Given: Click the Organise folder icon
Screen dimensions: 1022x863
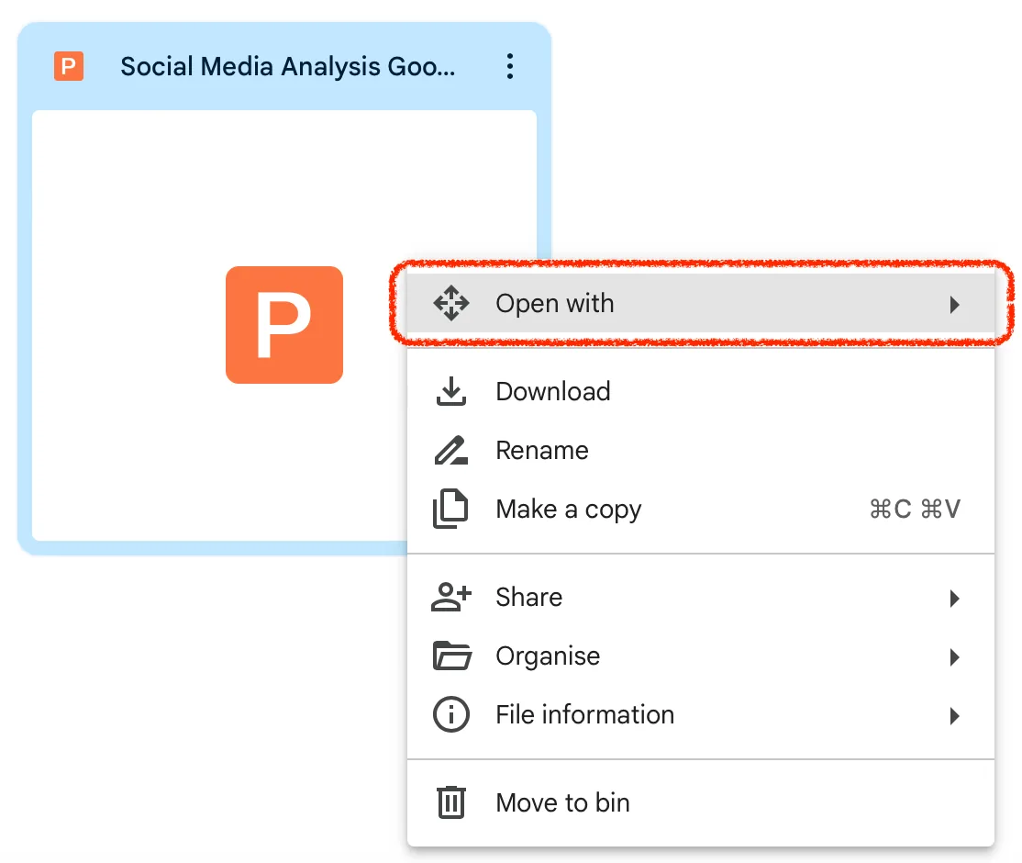Looking at the screenshot, I should 451,656.
